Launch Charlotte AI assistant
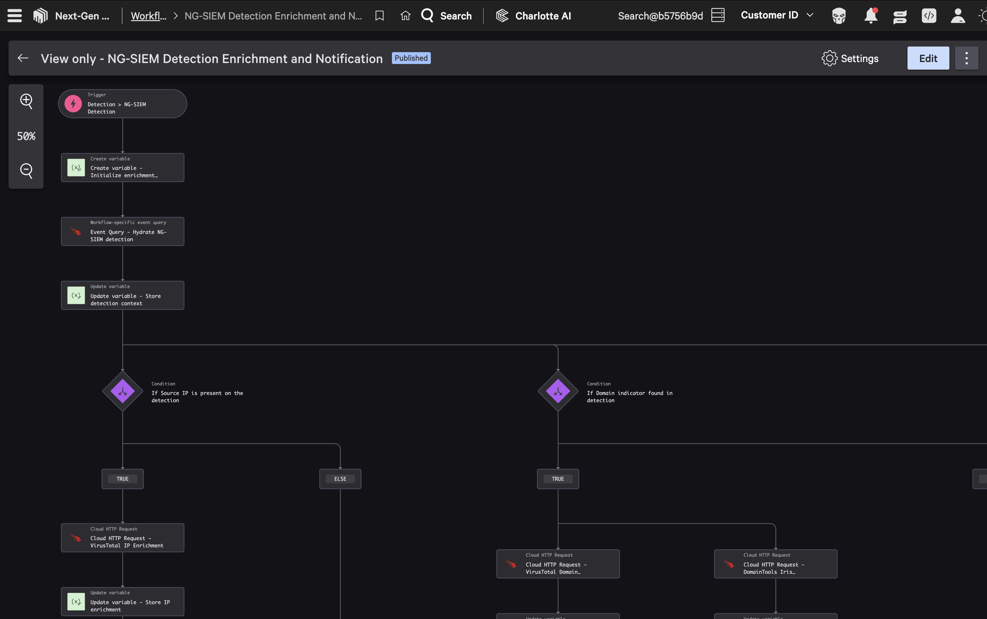Screen dimensions: 987x619 534,16
